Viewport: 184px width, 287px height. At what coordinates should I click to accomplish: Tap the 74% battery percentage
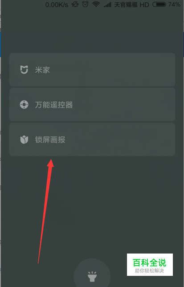coord(174,4)
